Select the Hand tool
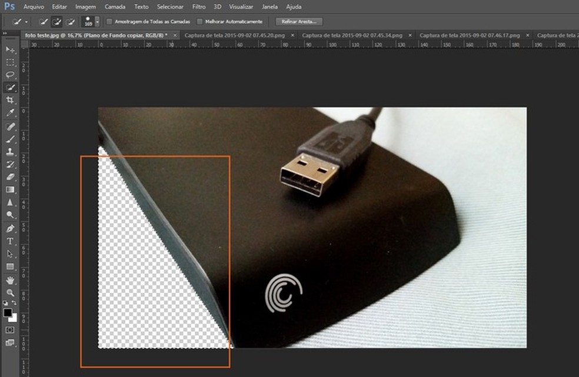 [10, 281]
